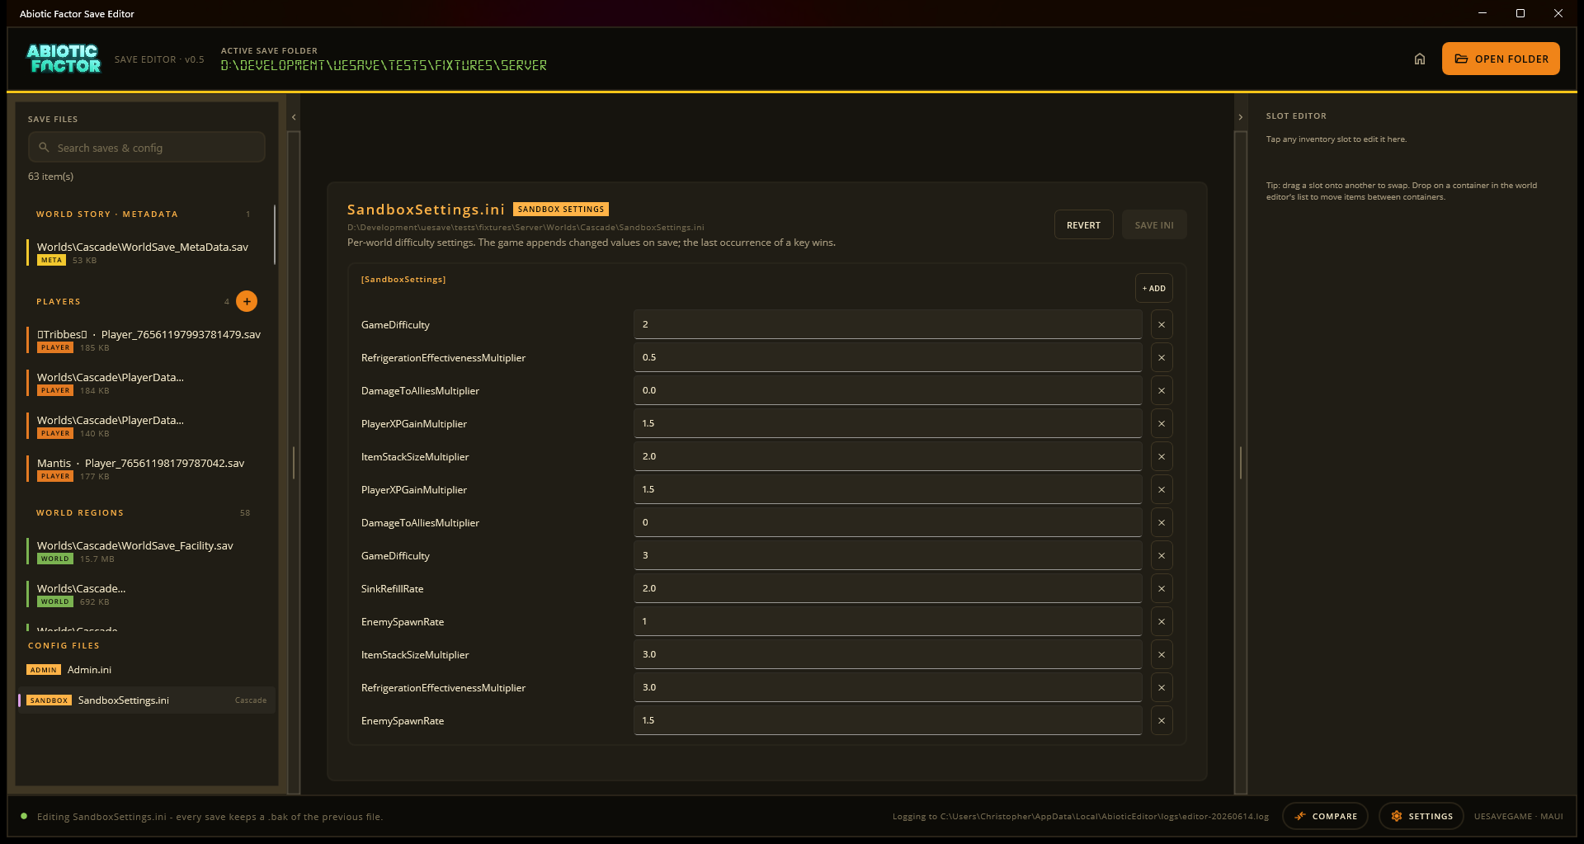Viewport: 1584px width, 844px height.
Task: Click the SANDBOX SETTINGS badge
Action: (561, 210)
